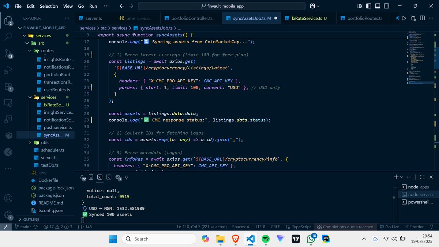Open the View menu
This screenshot has height=247, width=439.
68,6
